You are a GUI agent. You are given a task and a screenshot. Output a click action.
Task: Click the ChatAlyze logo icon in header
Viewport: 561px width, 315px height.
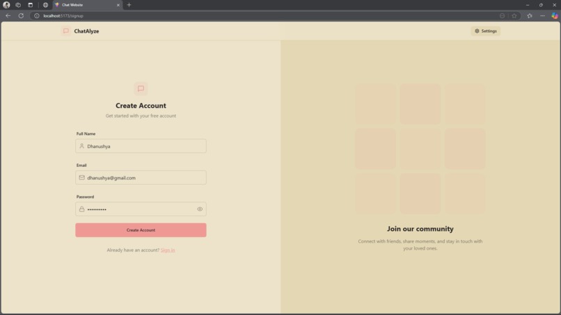coord(66,31)
